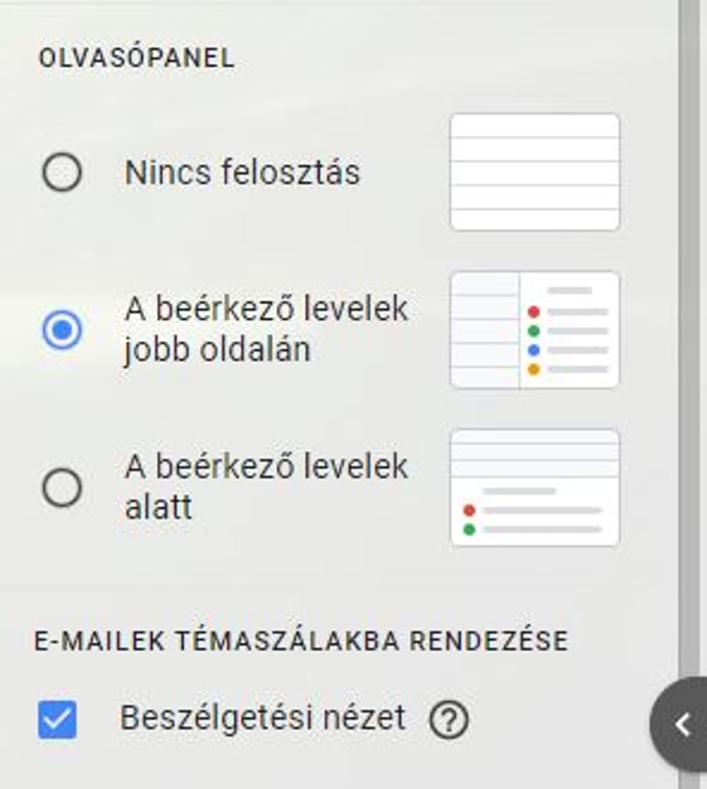Choose the A beérkező levelek jobb oldalán radio button
707x789 pixels.
click(62, 329)
